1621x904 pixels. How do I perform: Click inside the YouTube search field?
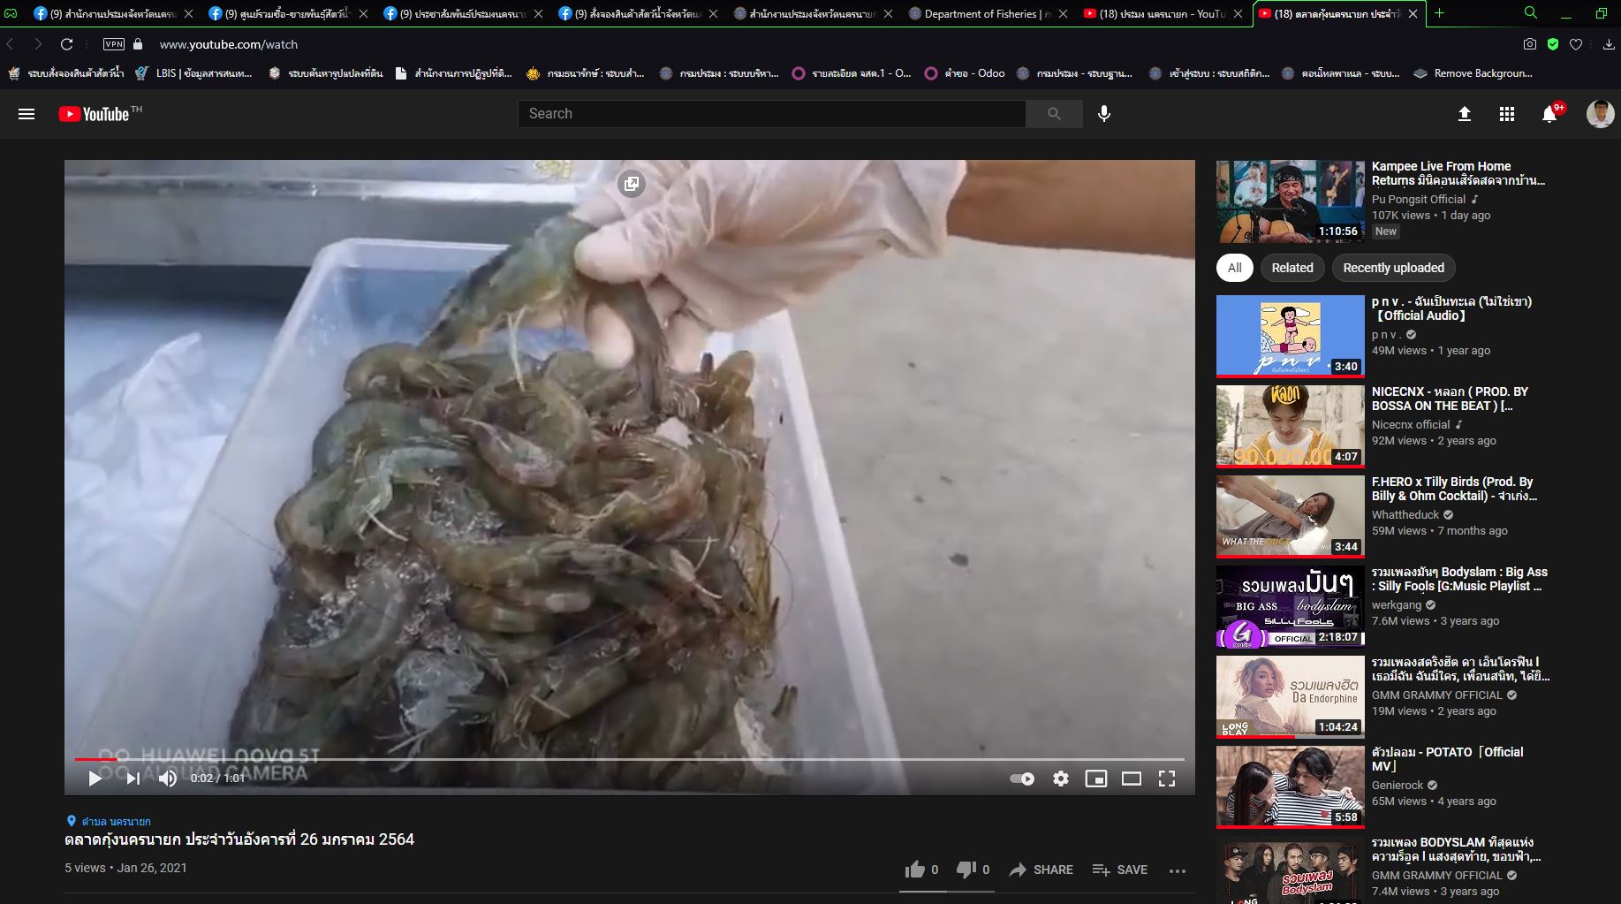772,114
